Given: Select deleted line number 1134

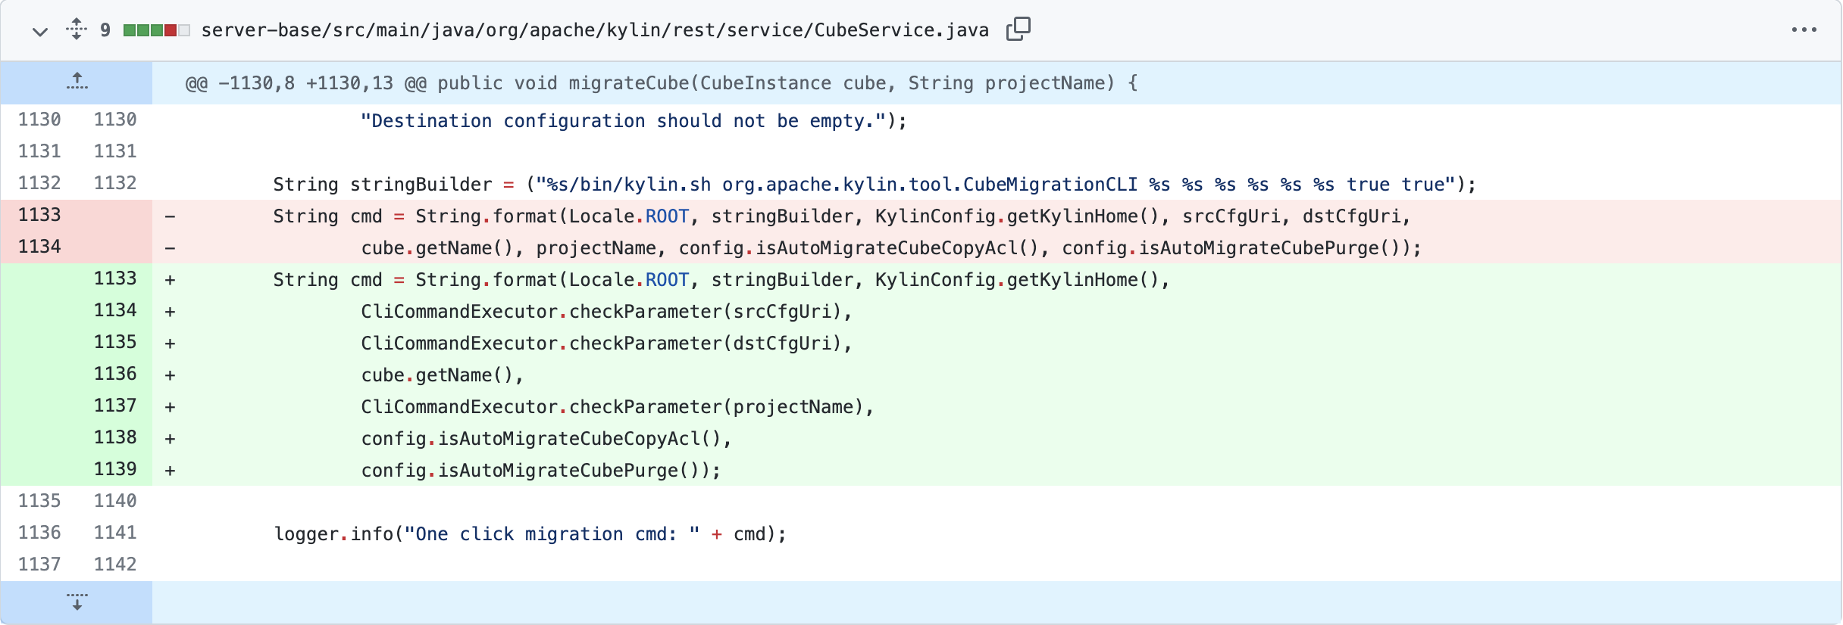Looking at the screenshot, I should click(x=39, y=247).
